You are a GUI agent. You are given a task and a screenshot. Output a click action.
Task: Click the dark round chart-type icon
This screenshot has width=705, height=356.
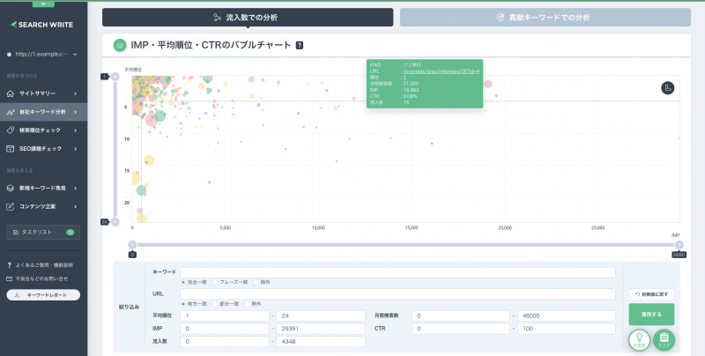(668, 87)
